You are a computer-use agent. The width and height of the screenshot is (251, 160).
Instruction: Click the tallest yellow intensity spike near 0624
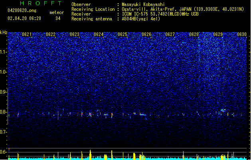click(90, 155)
